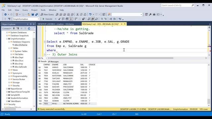Viewport: 212px width, 119px height.
Task: Click the New Query button
Action: (x=47, y=15)
